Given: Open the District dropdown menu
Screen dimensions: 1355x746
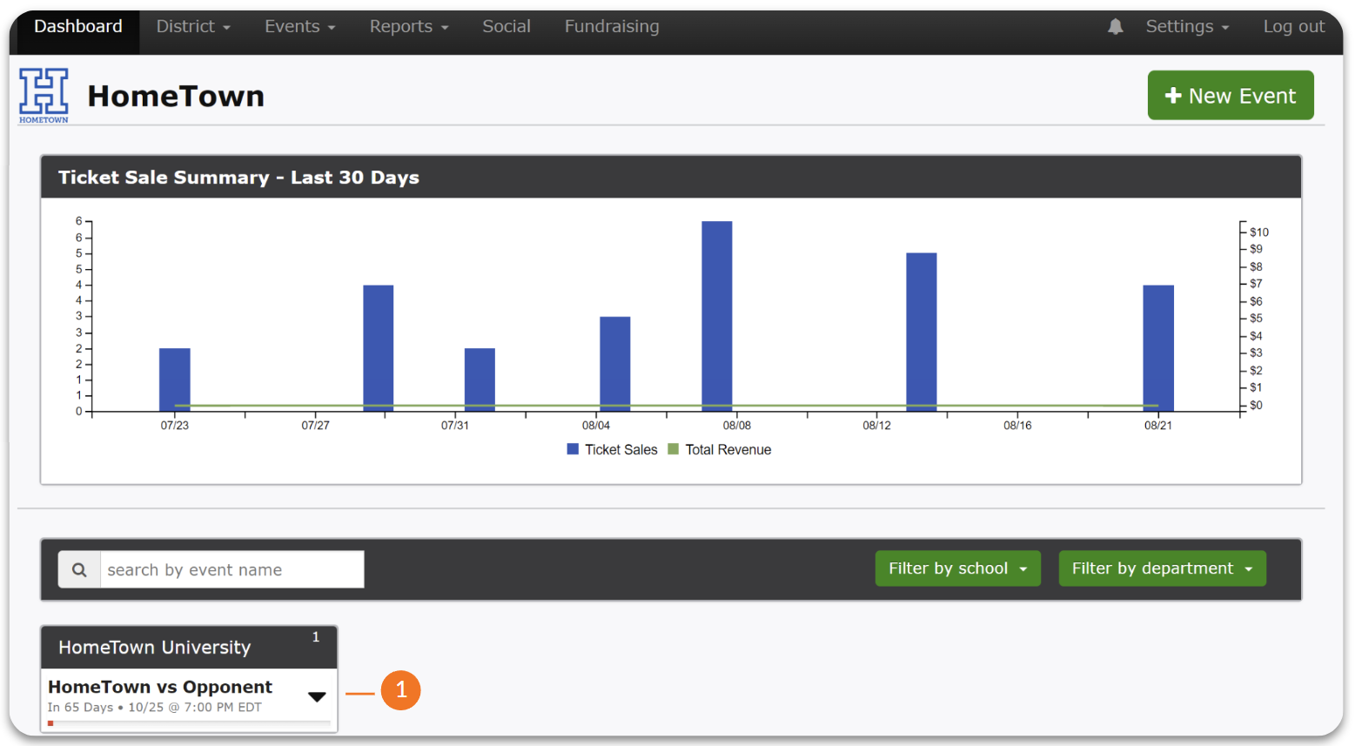Looking at the screenshot, I should click(x=192, y=27).
